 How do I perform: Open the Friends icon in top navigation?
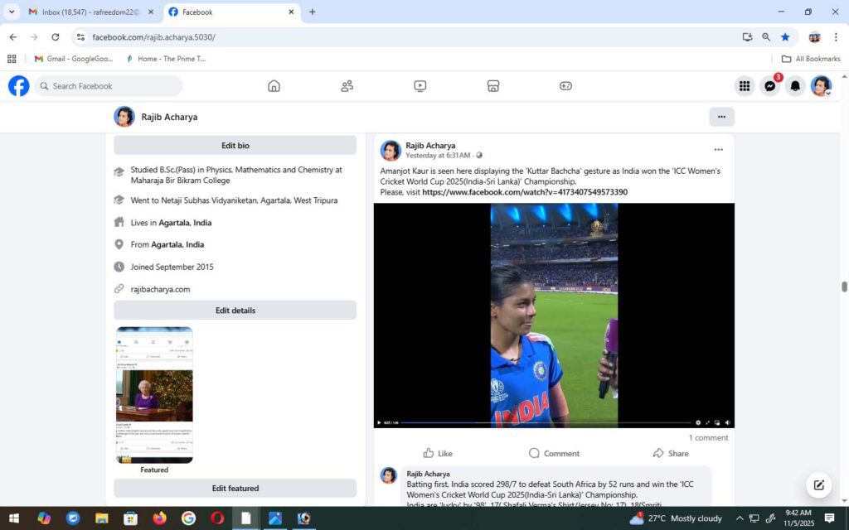click(347, 86)
